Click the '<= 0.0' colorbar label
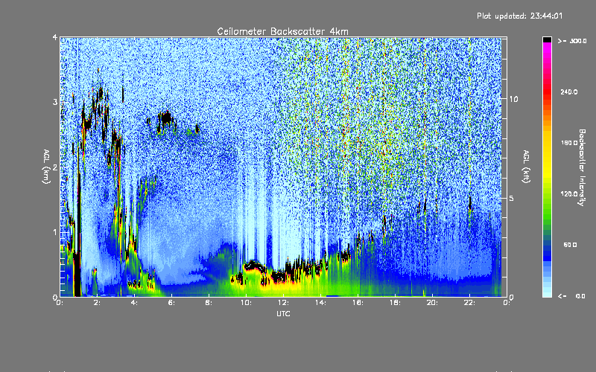Screen dimensions: 596x372 [571, 296]
